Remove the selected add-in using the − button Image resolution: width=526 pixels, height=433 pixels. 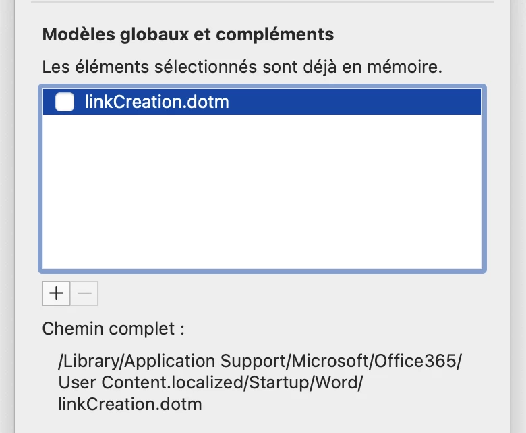(x=84, y=293)
